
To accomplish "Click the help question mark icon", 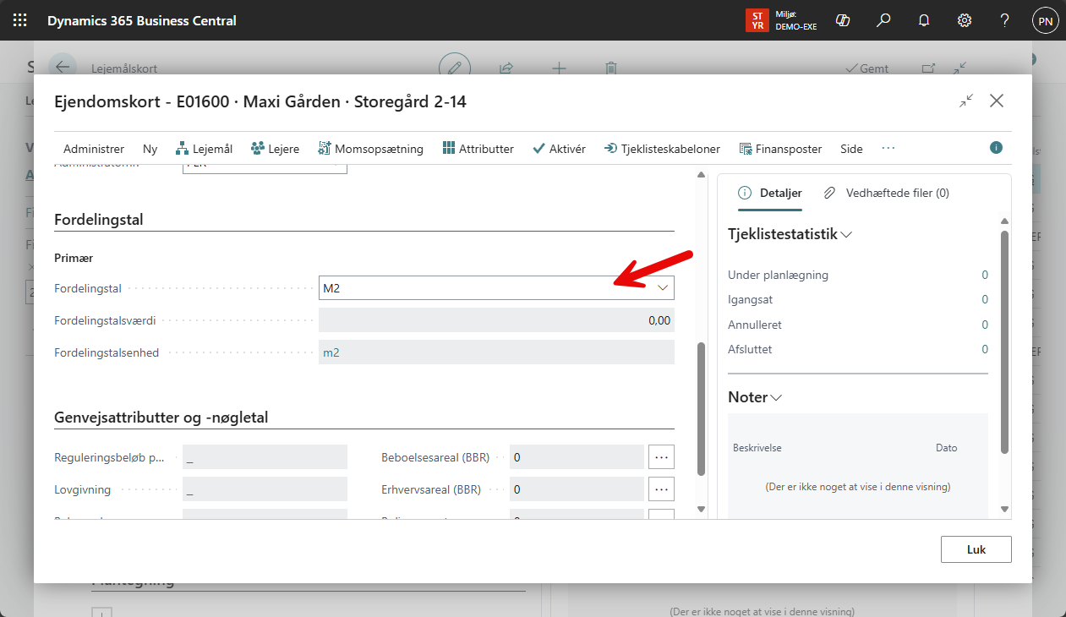I will 1004,20.
